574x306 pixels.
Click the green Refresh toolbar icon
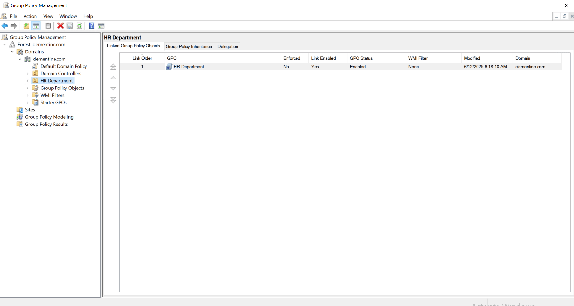79,26
